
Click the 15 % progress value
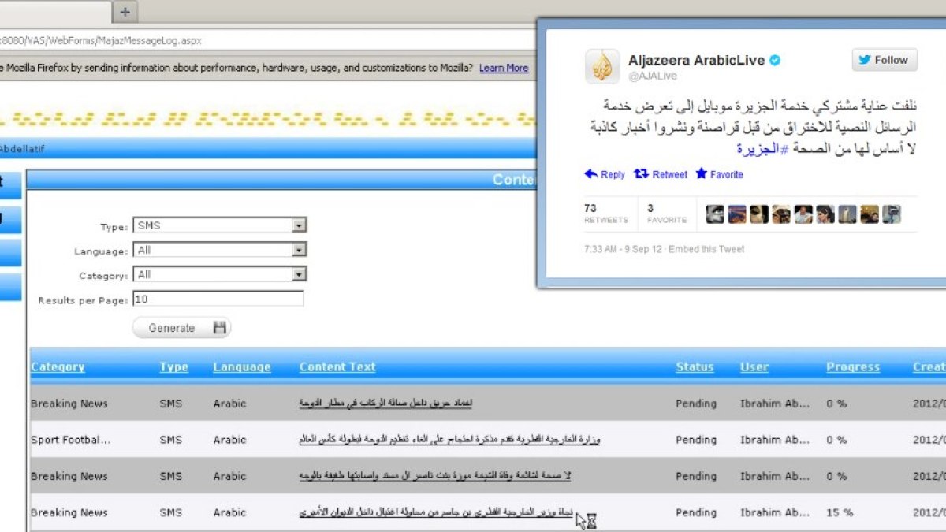tap(840, 512)
